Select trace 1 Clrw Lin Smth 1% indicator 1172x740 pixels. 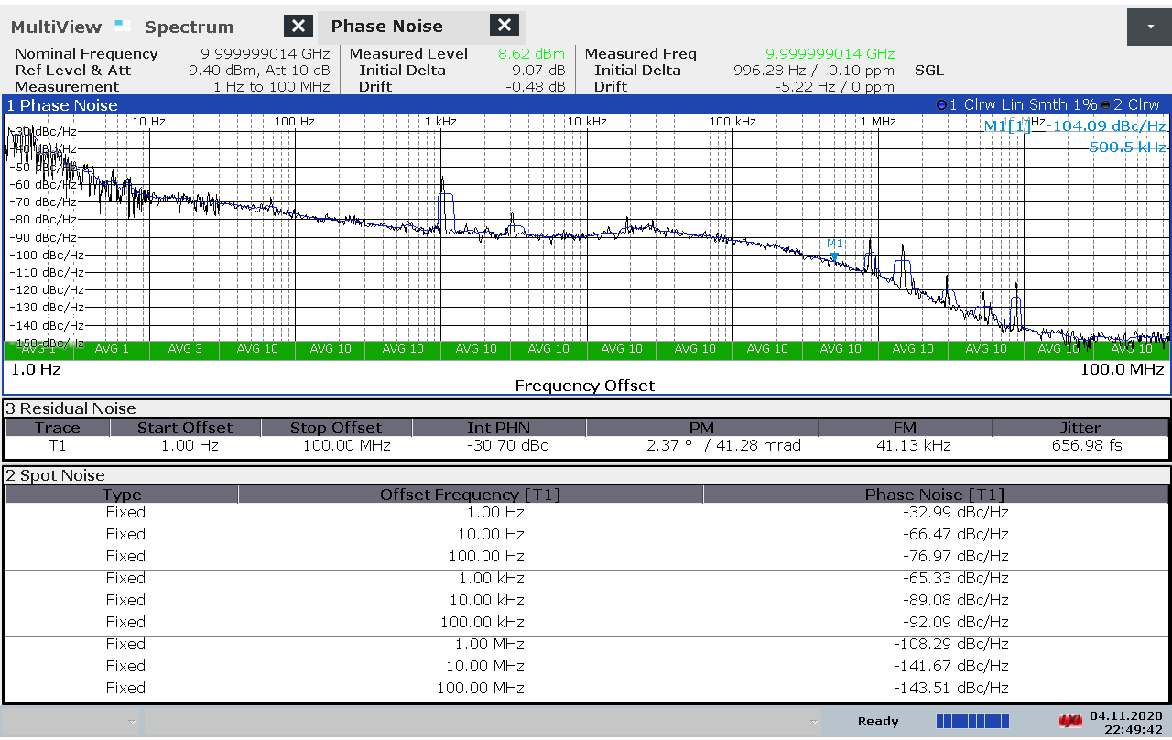(1016, 104)
